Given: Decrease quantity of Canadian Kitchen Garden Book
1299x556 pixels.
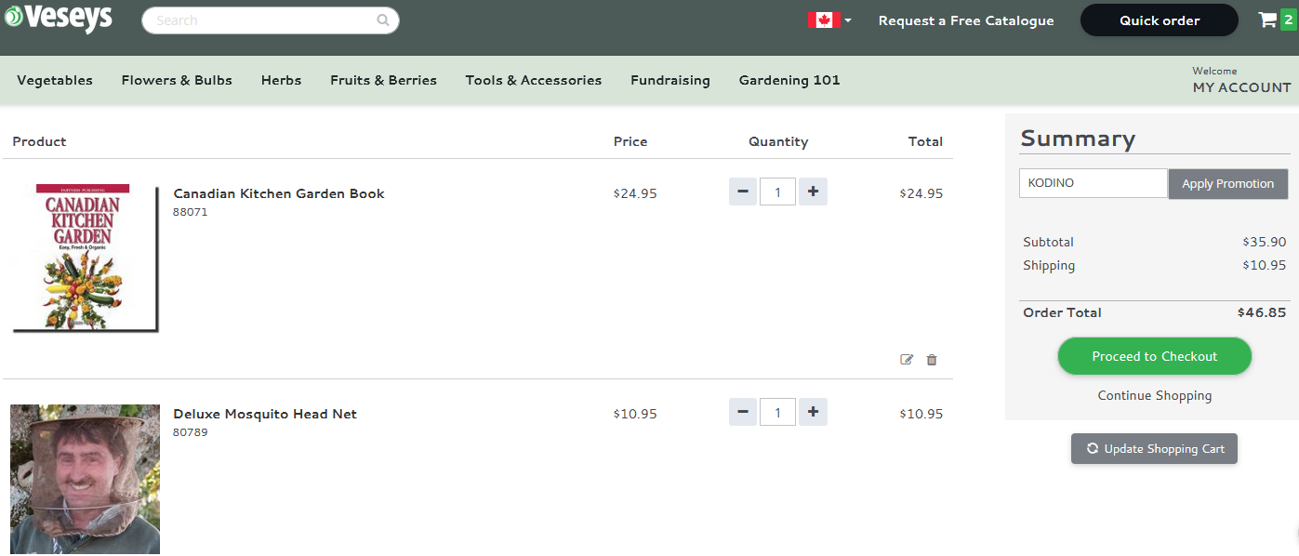Looking at the screenshot, I should pos(742,192).
